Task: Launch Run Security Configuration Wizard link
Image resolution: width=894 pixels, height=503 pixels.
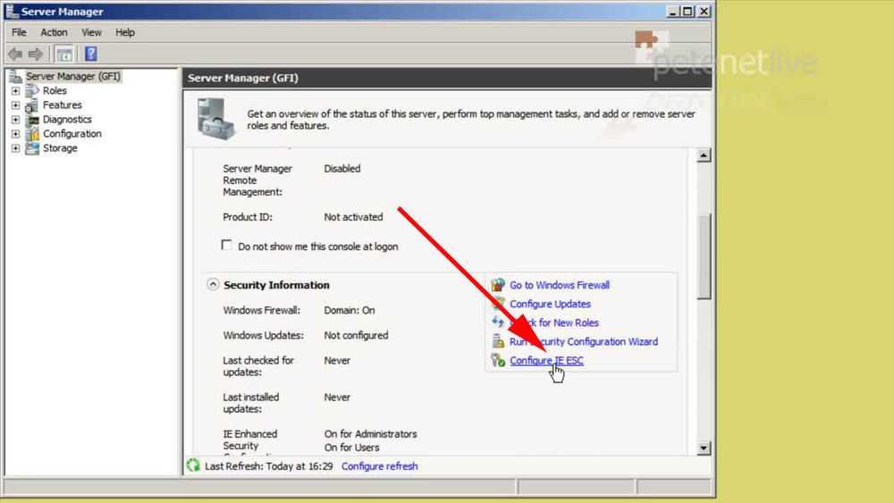Action: [x=584, y=341]
